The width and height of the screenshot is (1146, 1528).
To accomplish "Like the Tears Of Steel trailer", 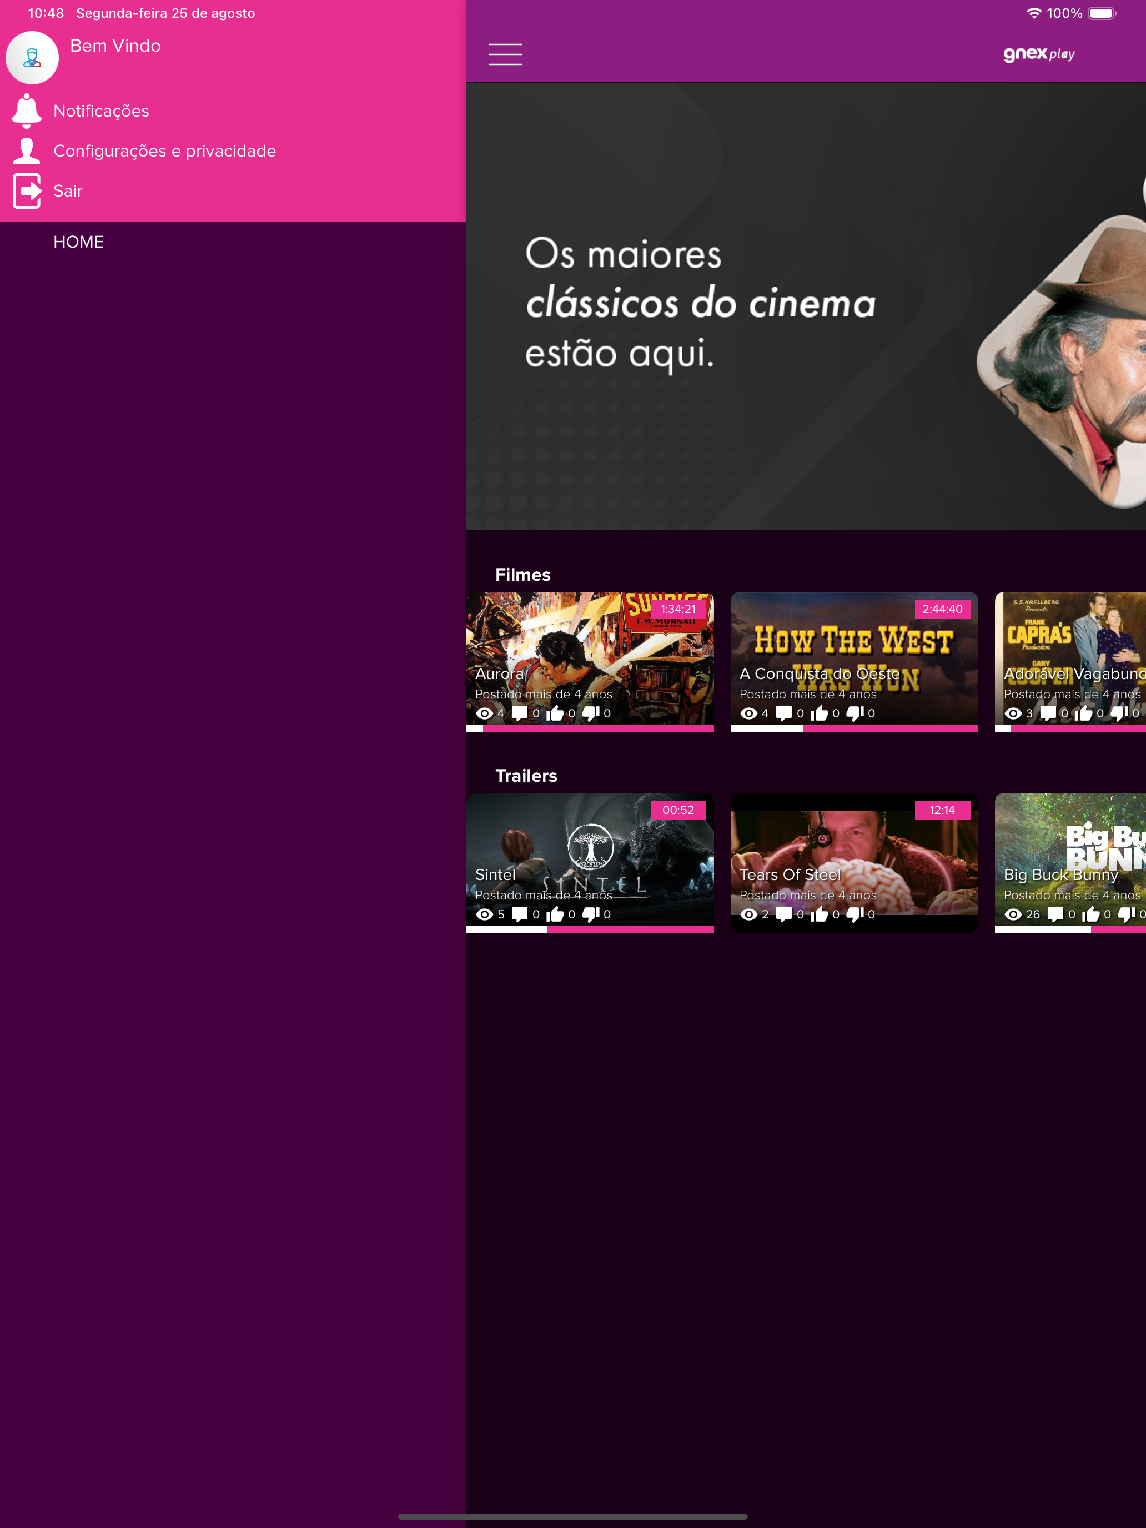I will click(820, 914).
